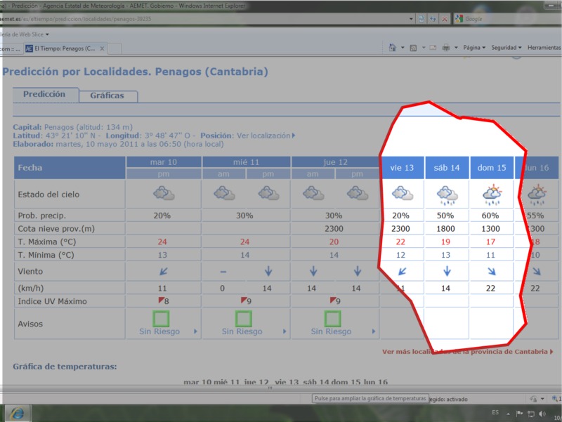Image resolution: width=562 pixels, height=422 pixels.
Task: Click the refresh page icon
Action: tap(433, 19)
